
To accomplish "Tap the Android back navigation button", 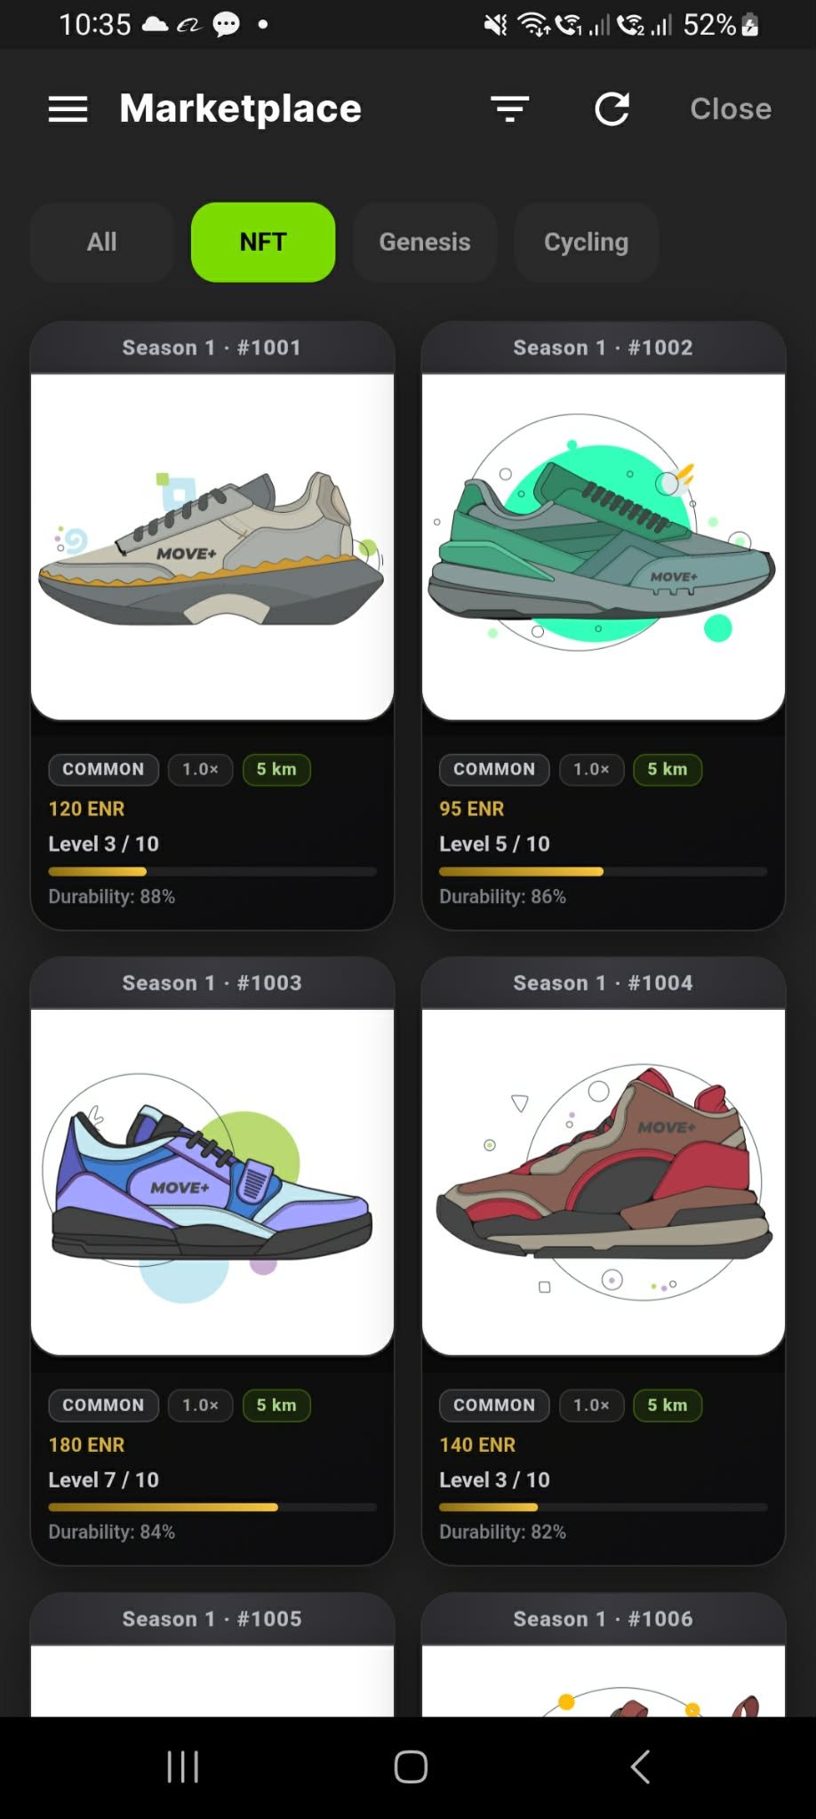I will pyautogui.click(x=640, y=1767).
